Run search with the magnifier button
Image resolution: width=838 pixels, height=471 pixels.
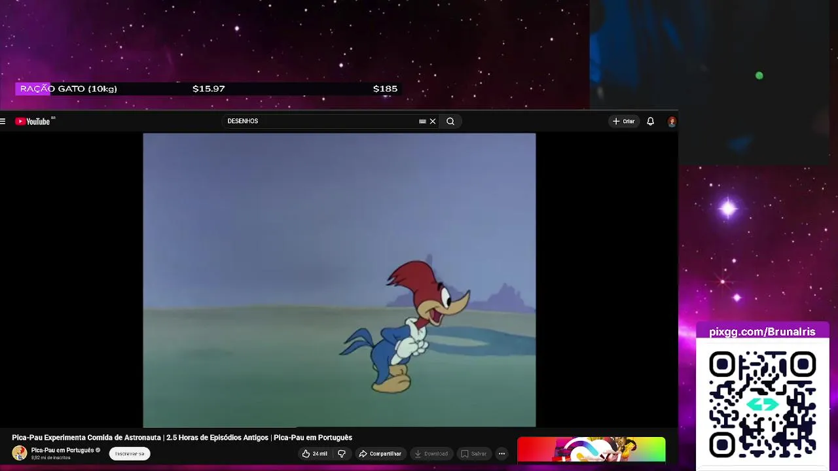tap(450, 121)
